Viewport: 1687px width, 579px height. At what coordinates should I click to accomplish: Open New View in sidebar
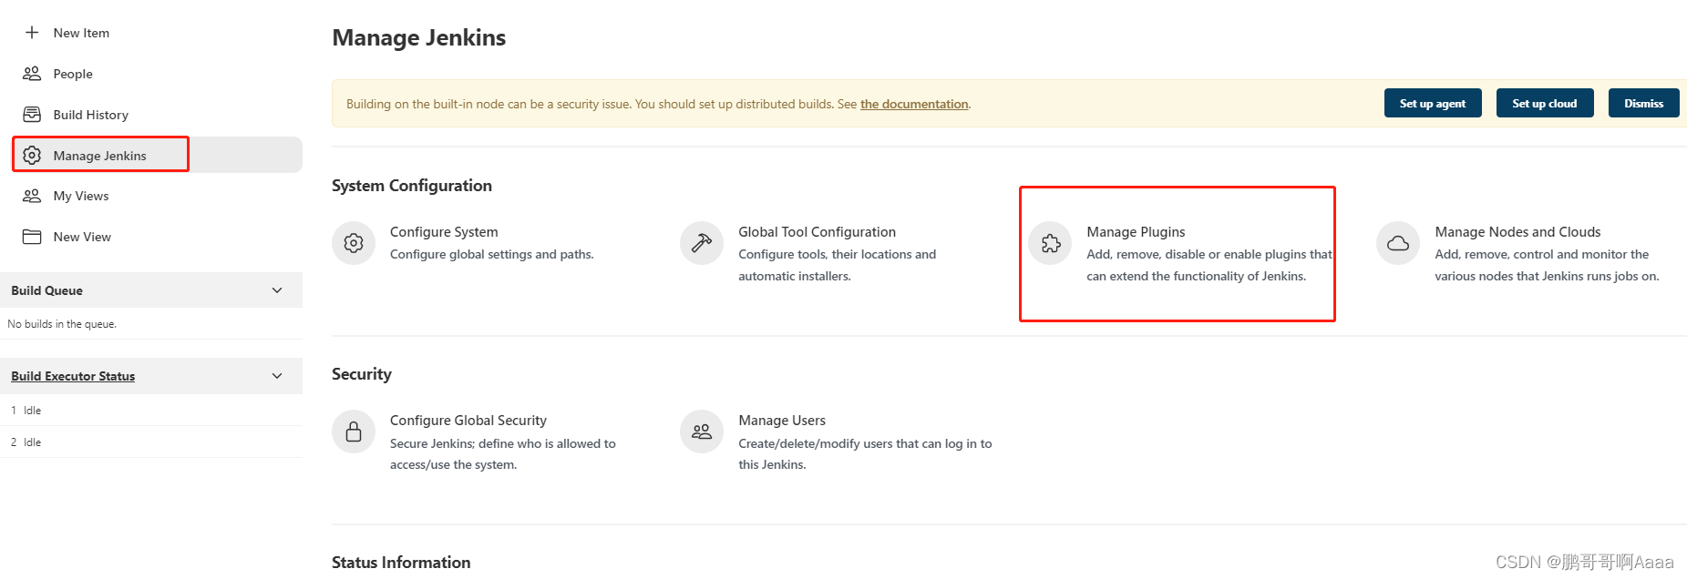82,237
